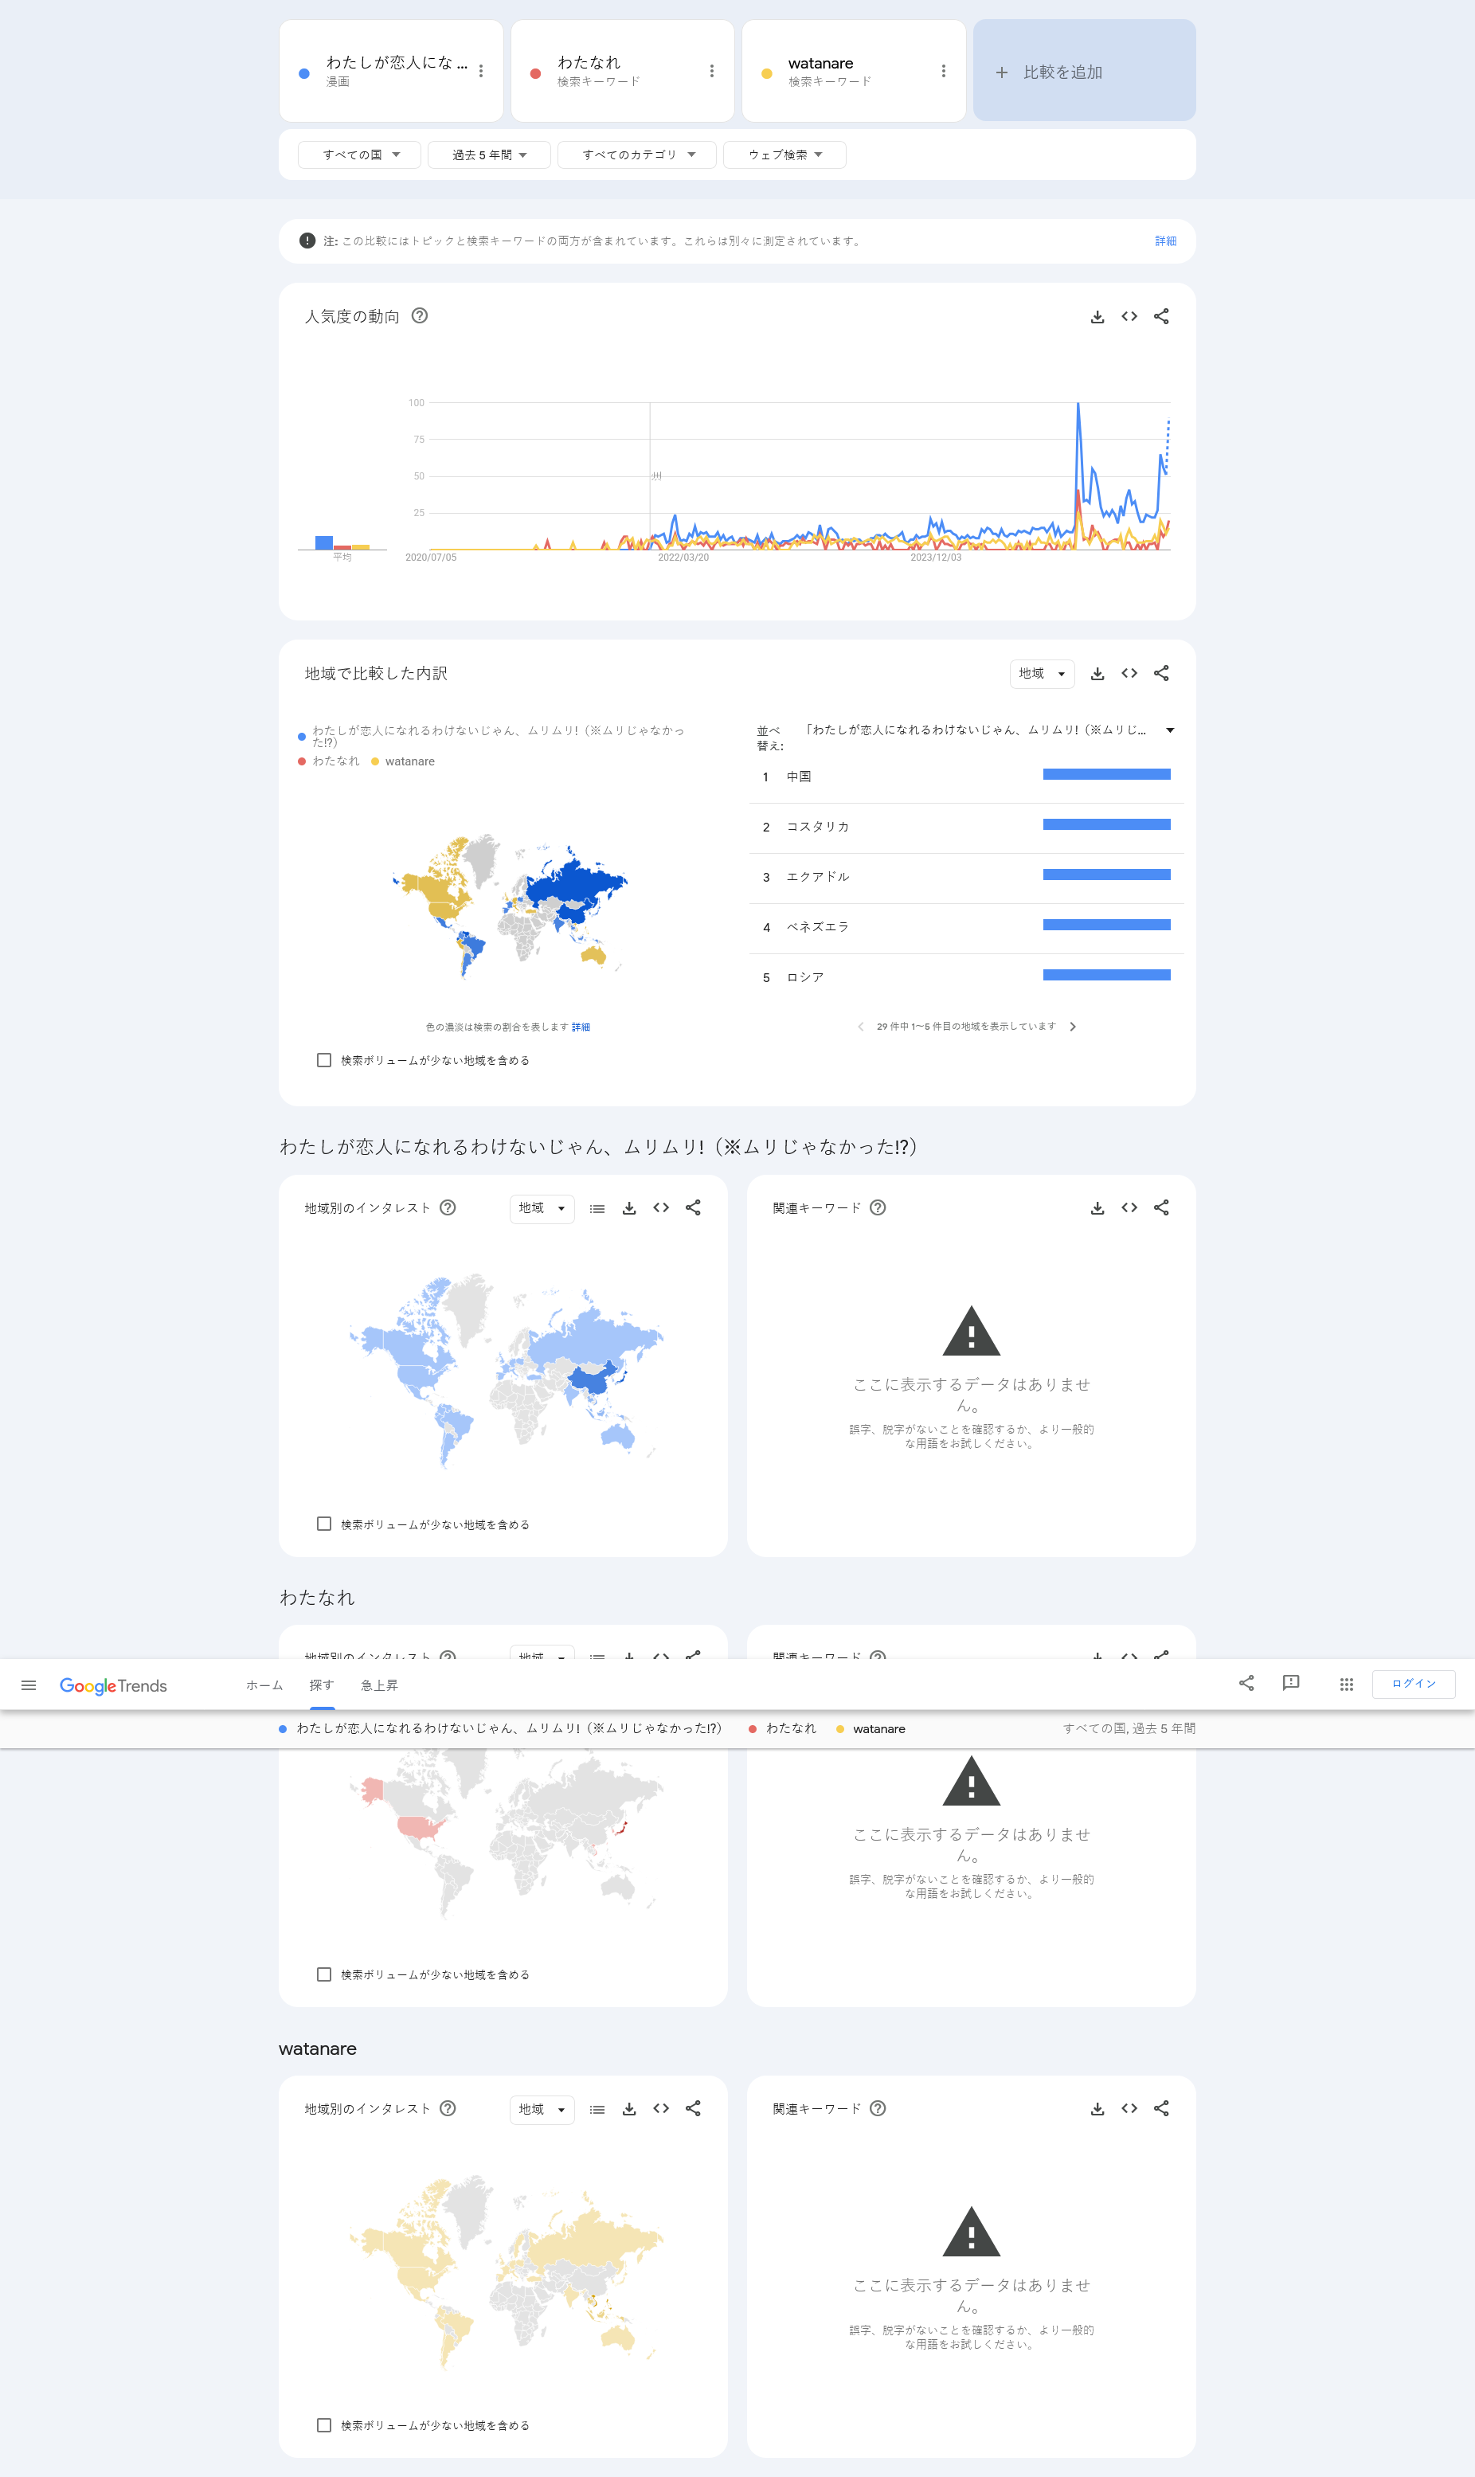This screenshot has width=1475, height=2477.
Task: Go to the 急上昇 tab
Action: [x=378, y=1686]
